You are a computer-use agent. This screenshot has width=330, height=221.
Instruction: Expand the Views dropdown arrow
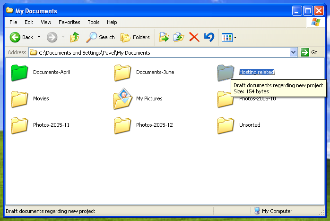(x=235, y=37)
